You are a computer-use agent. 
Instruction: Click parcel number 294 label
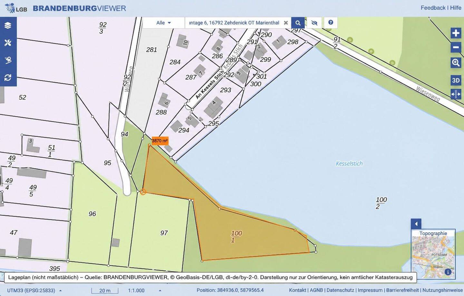tap(184, 130)
